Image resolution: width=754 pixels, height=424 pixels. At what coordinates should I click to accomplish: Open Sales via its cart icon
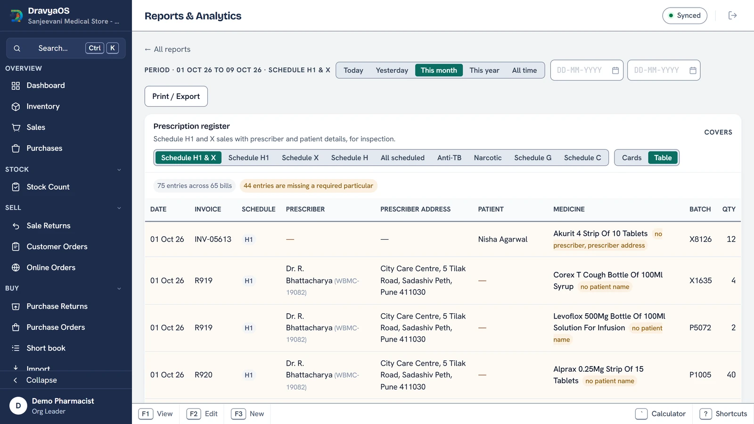[16, 127]
